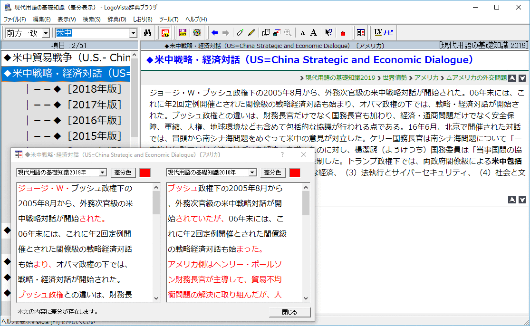Open the 2010年 edition dropdown in diff dialog

252,173
